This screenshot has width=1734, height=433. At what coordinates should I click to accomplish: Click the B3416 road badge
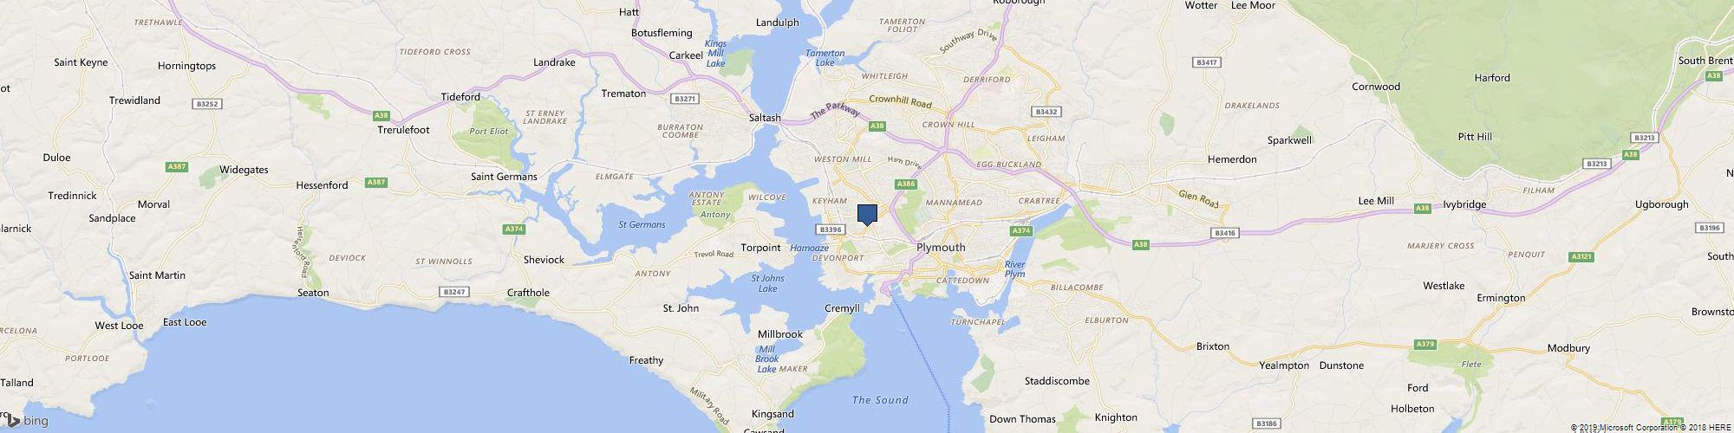(x=1224, y=233)
